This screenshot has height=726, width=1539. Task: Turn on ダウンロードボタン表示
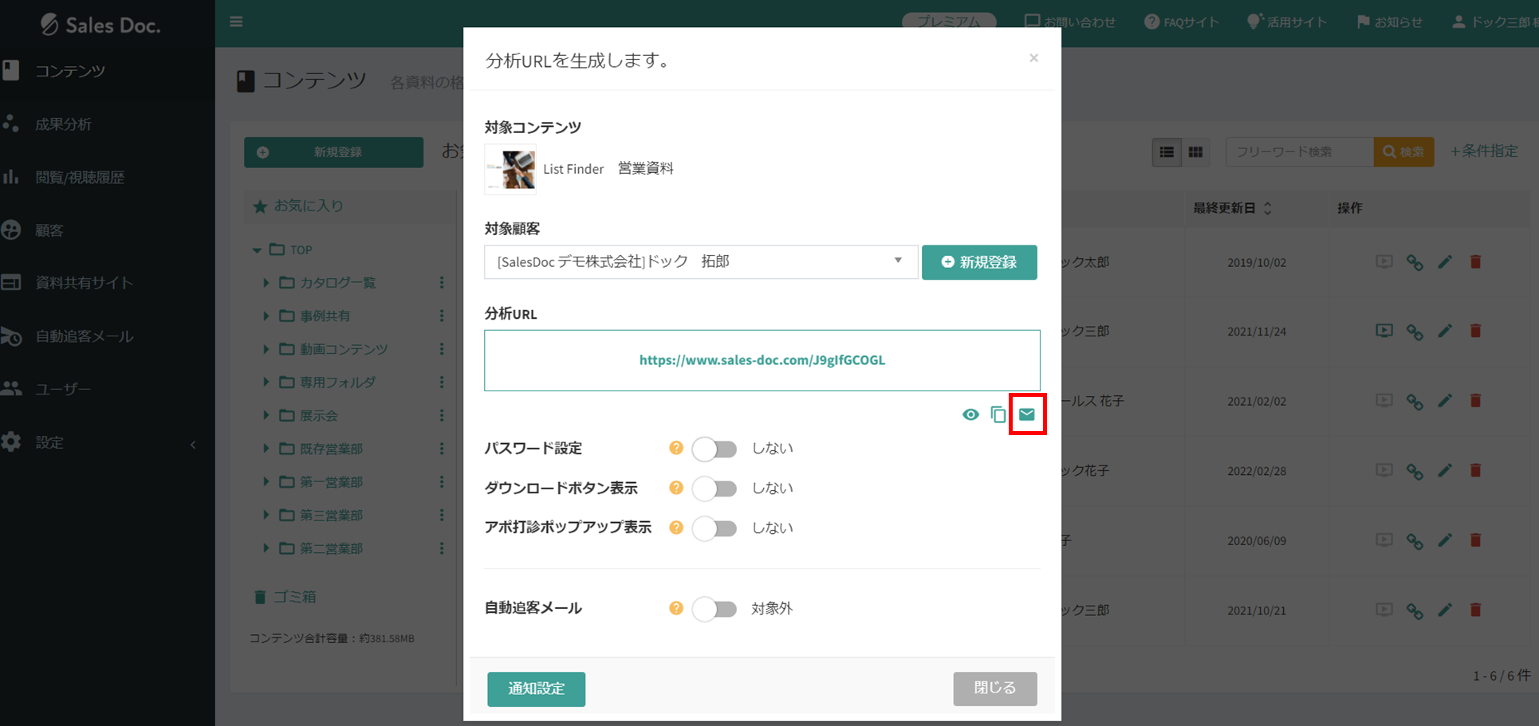tap(714, 489)
